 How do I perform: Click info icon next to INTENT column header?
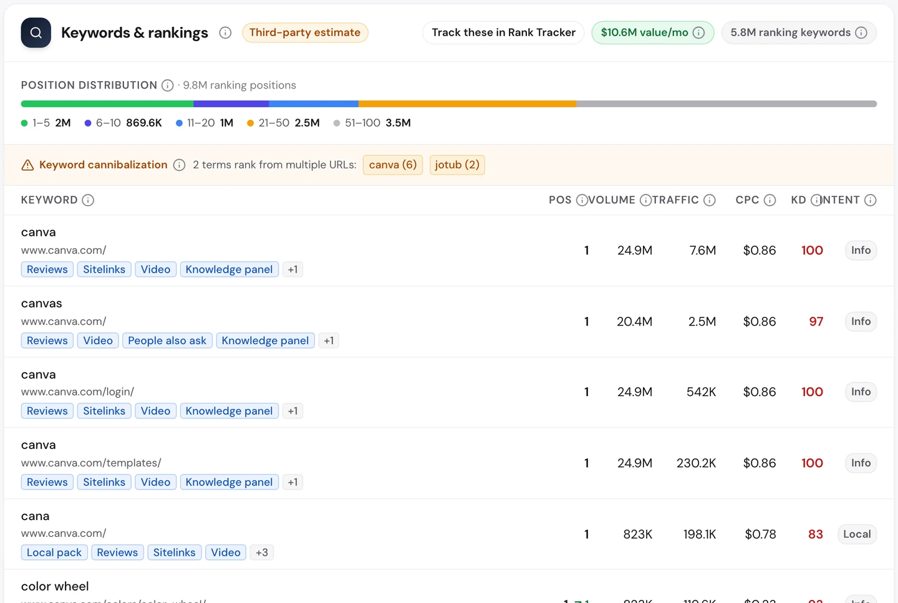(x=871, y=200)
